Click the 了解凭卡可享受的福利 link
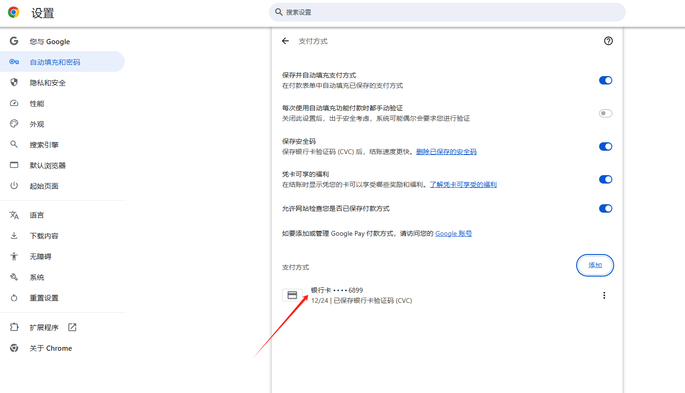 coord(463,185)
